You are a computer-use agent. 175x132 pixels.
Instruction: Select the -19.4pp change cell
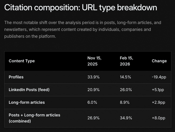click(x=159, y=77)
